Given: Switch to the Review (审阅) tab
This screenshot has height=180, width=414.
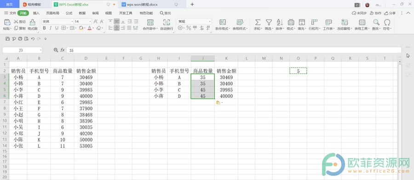Looking at the screenshot, I should click(95, 13).
